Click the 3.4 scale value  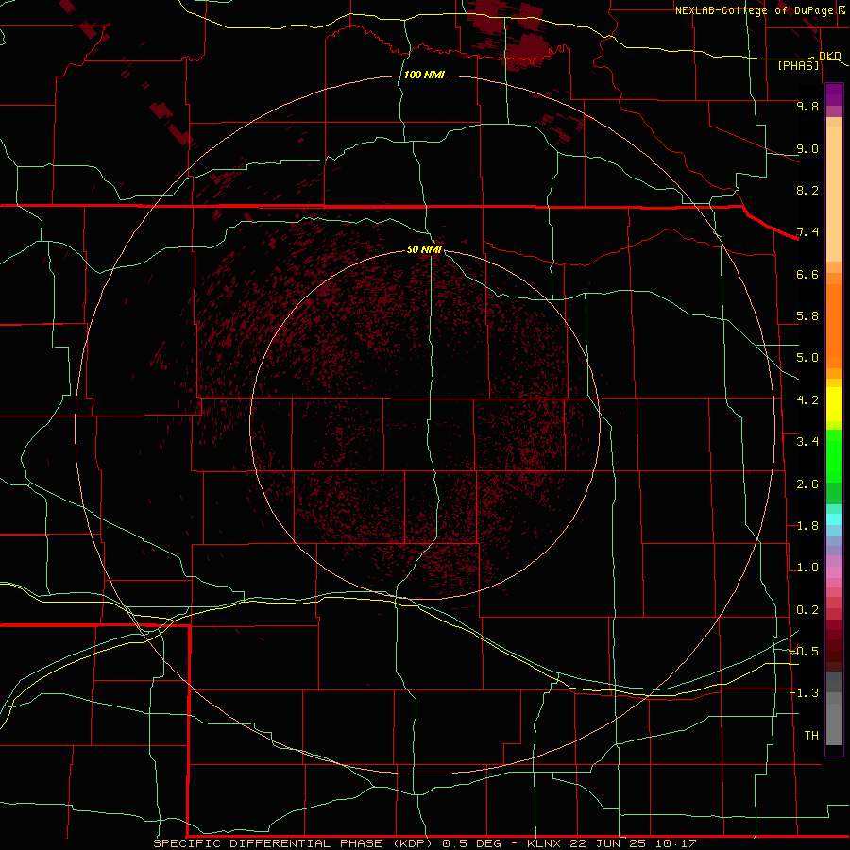tap(807, 442)
